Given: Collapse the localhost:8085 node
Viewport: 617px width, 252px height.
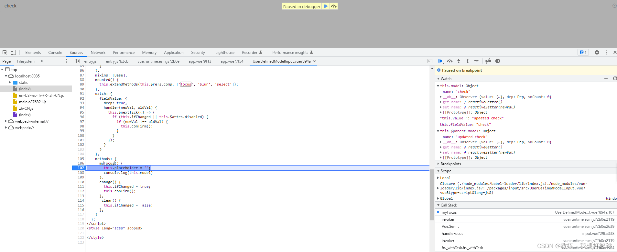Looking at the screenshot, I should coord(6,76).
